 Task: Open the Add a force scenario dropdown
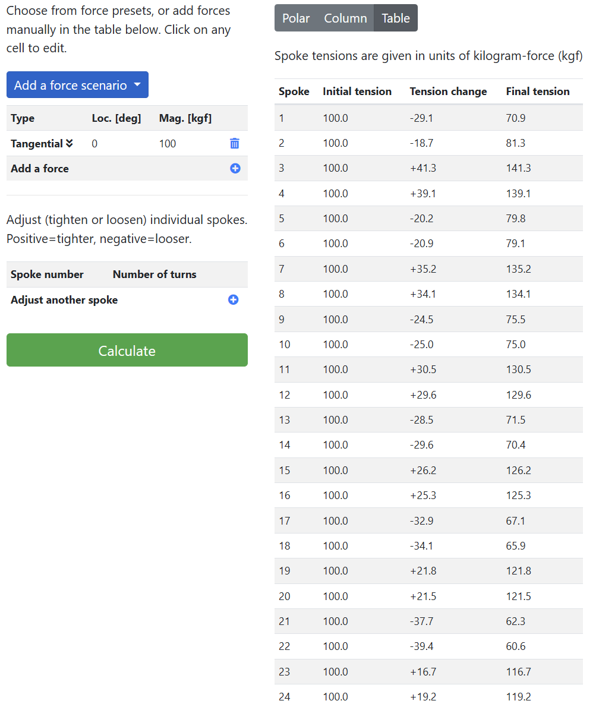pyautogui.click(x=77, y=85)
